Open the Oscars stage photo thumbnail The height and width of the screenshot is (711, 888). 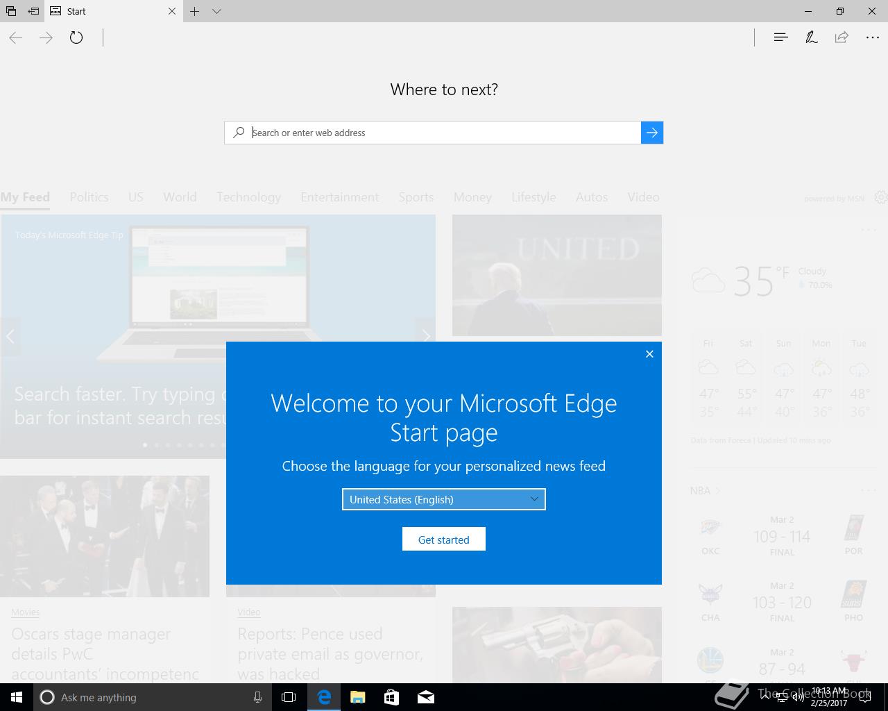tap(105, 536)
